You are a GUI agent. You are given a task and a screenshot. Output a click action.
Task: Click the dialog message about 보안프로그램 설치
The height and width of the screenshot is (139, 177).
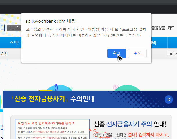86,32
